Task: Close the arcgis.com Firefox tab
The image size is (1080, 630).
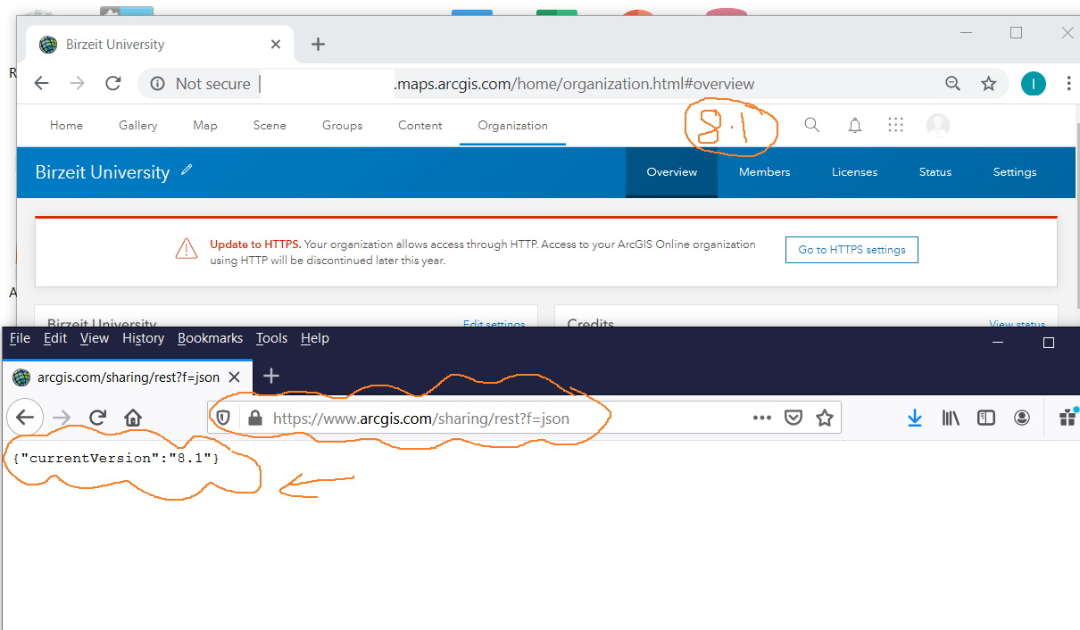Action: coord(234,377)
